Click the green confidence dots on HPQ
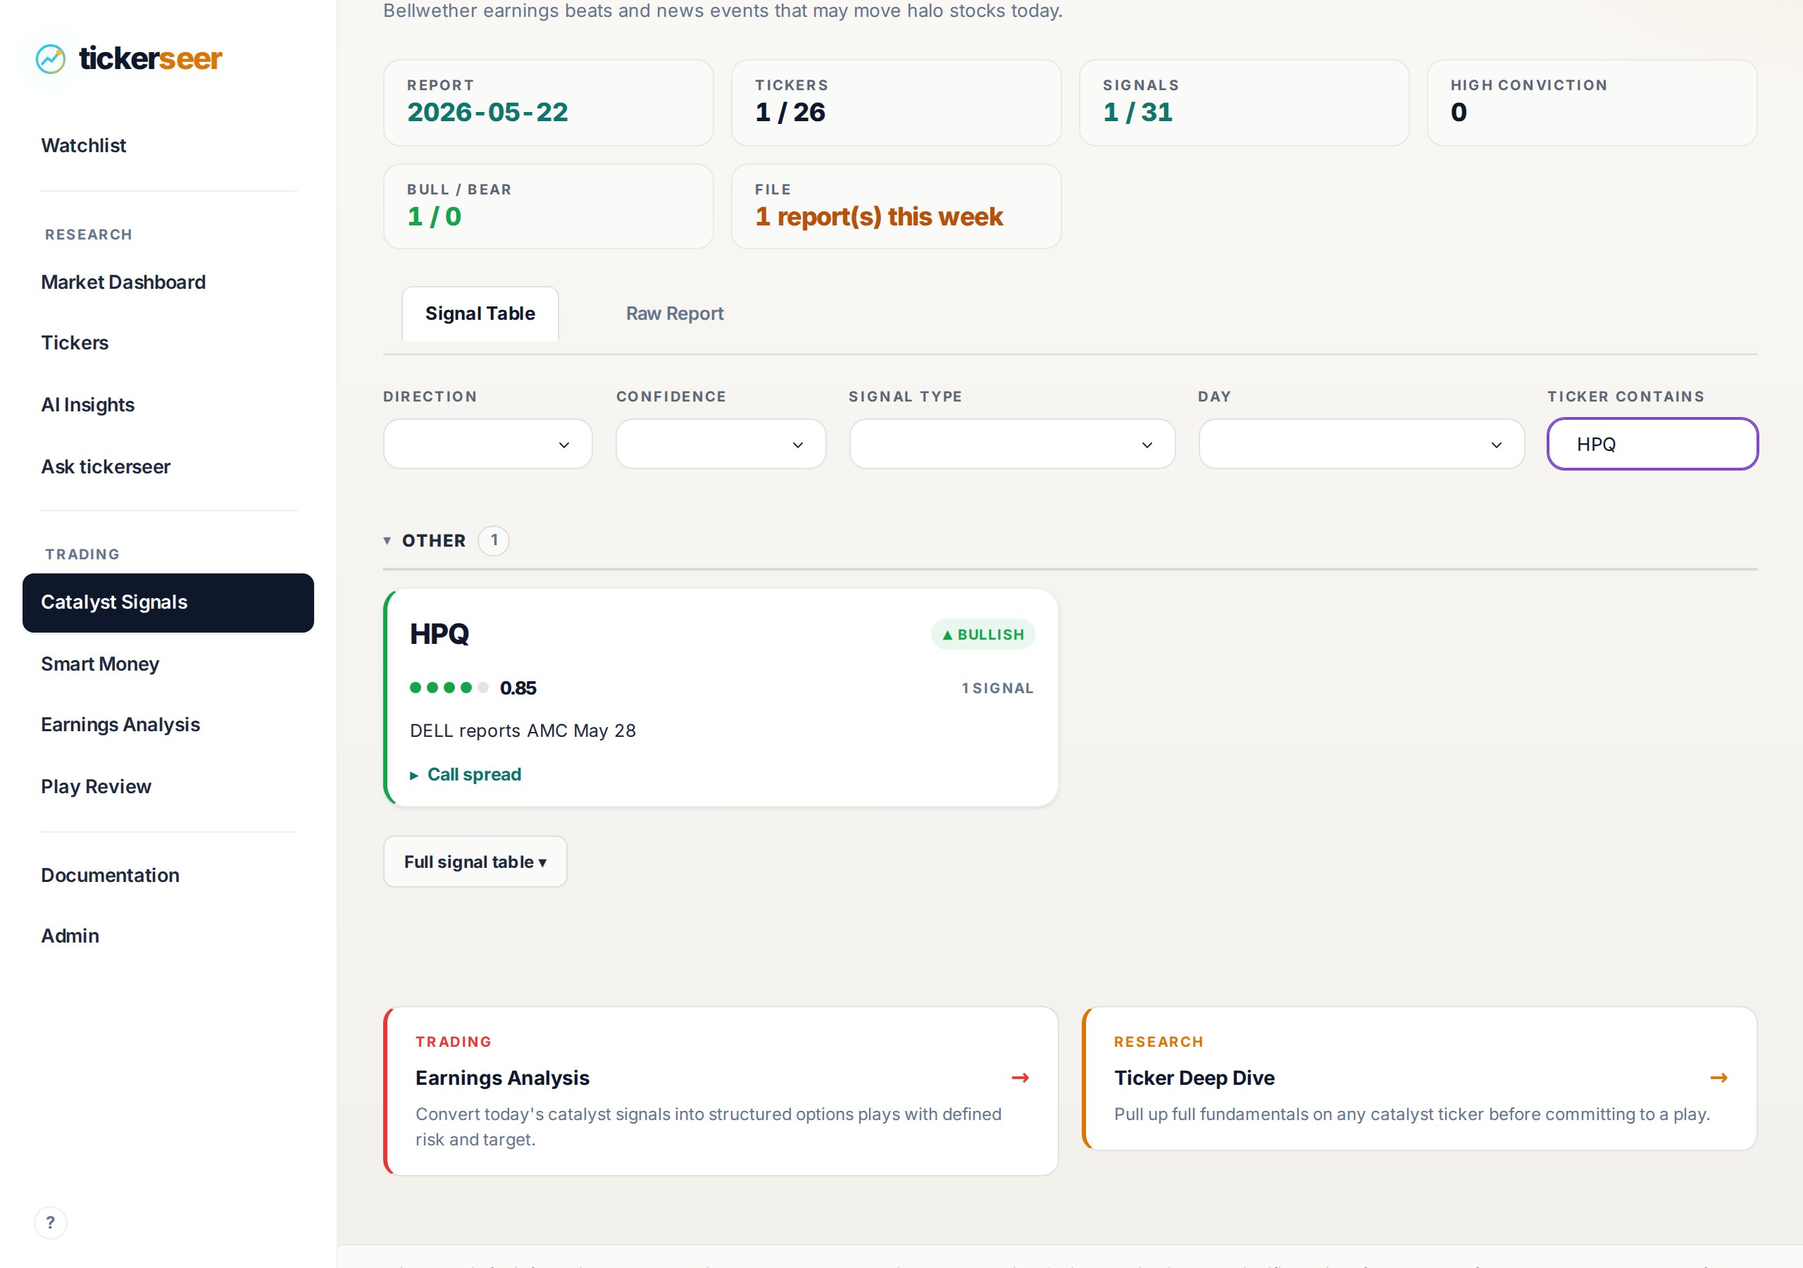 tap(449, 688)
